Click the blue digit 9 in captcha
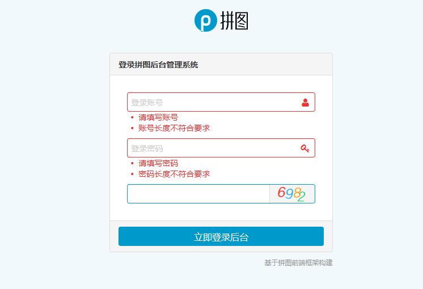Viewport: 423px width, 289px height. tap(289, 194)
